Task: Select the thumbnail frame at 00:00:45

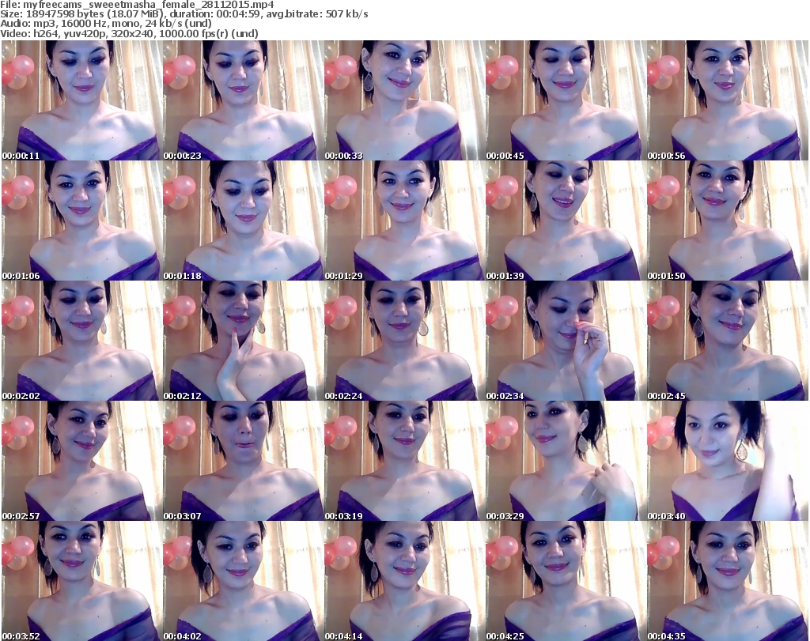Action: (566, 100)
